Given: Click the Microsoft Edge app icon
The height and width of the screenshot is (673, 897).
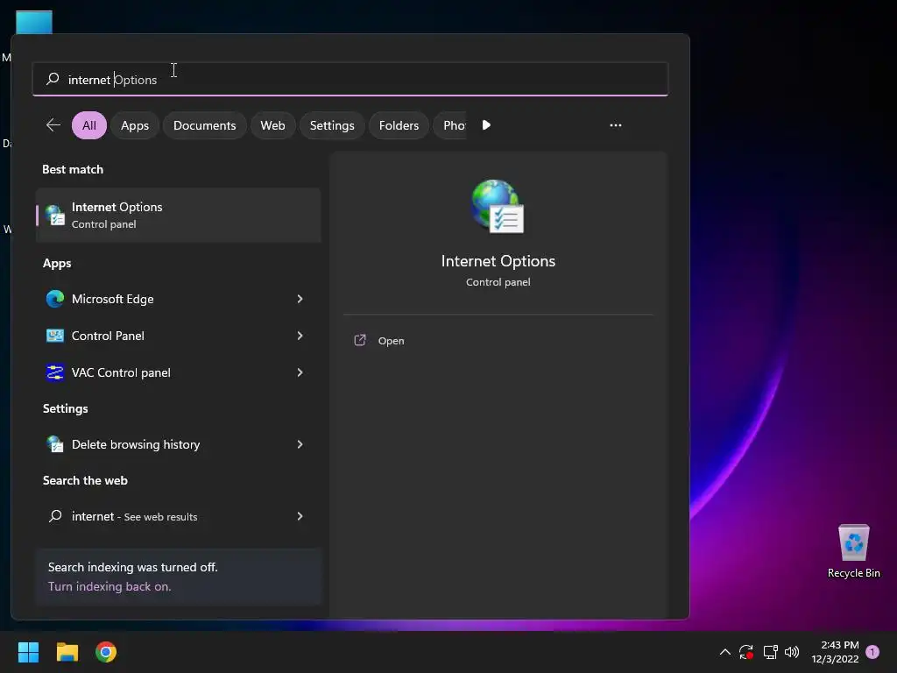Looking at the screenshot, I should [x=55, y=299].
